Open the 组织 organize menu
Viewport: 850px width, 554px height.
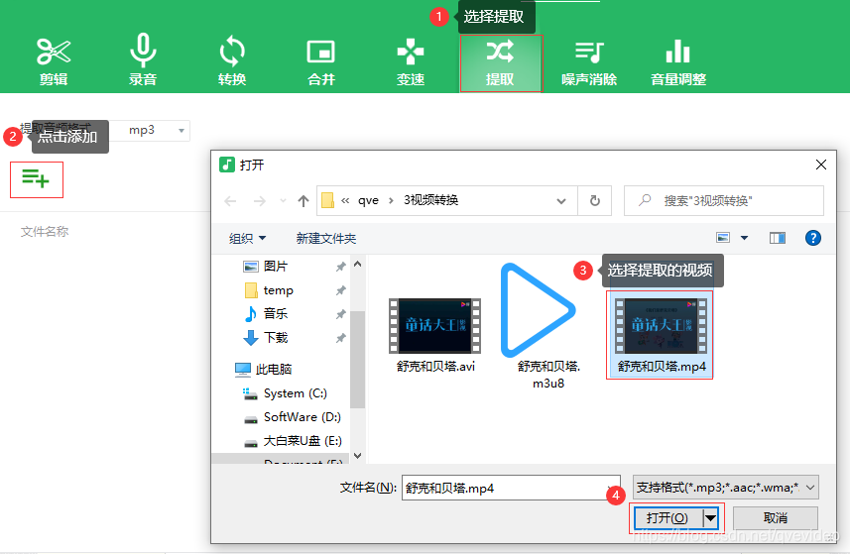pos(247,238)
